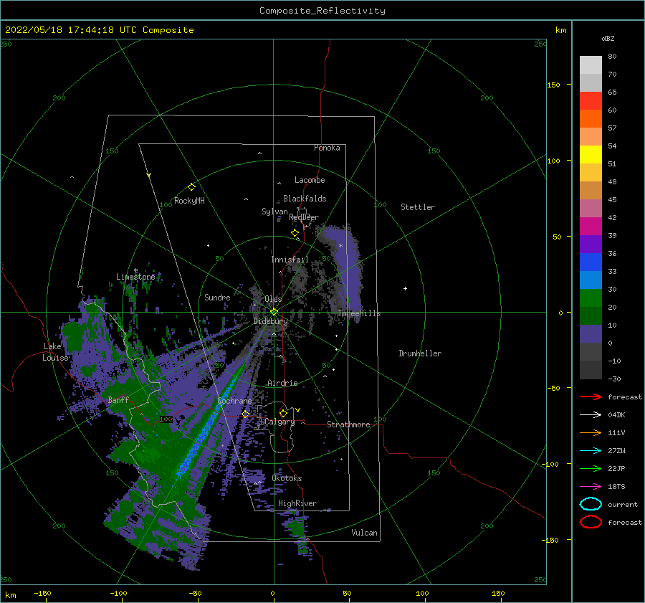Click the RedDeer label

coord(304,217)
